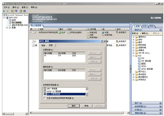Toggle the SOCKS V4 筛选器 checkbox
The width and height of the screenshot is (164, 116).
[45, 91]
